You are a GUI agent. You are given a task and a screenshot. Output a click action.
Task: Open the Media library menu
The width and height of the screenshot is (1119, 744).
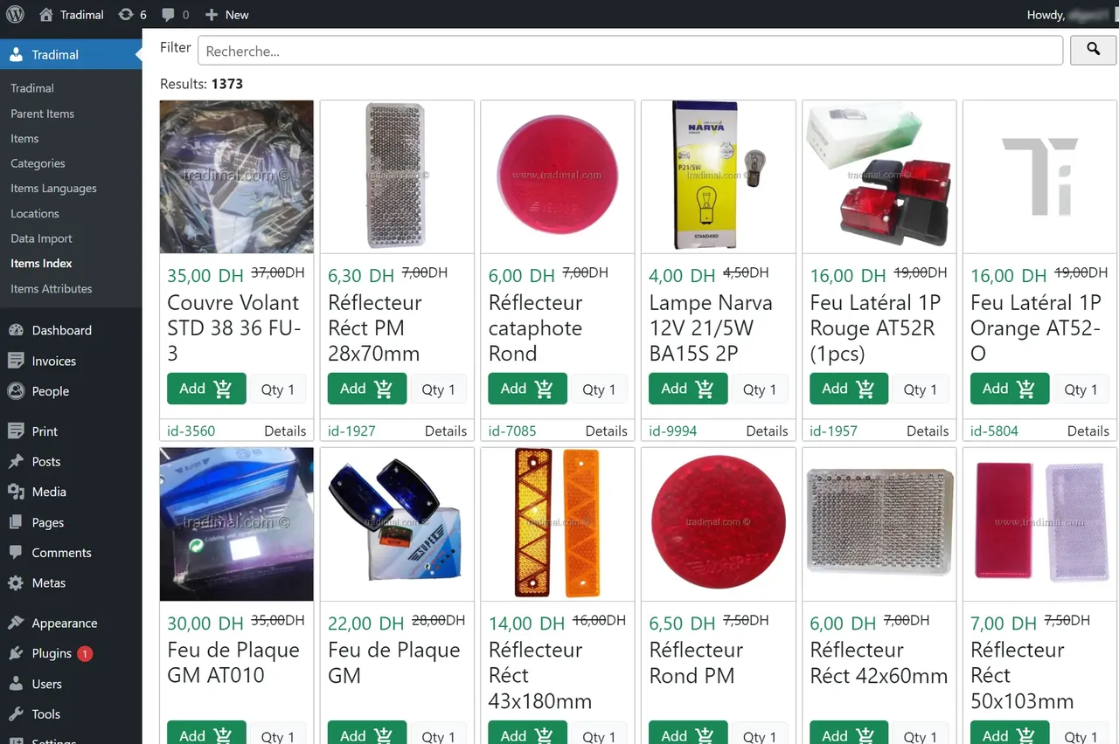coord(48,492)
